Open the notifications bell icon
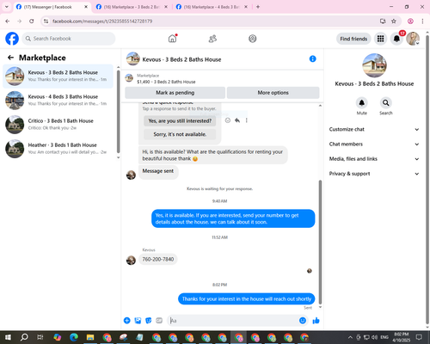 point(396,39)
